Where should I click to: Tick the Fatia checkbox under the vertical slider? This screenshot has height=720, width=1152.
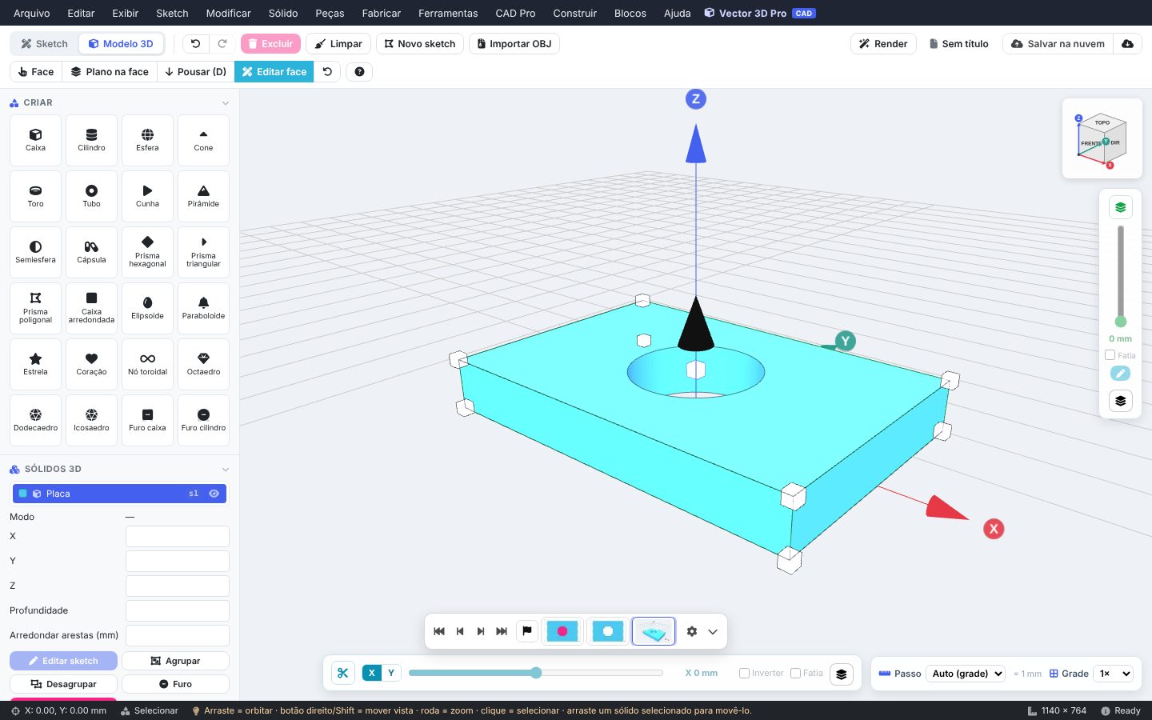point(1110,355)
